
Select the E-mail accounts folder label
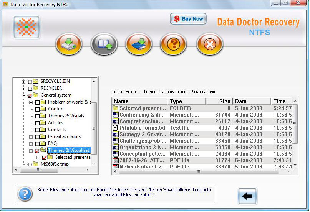coord(64,136)
